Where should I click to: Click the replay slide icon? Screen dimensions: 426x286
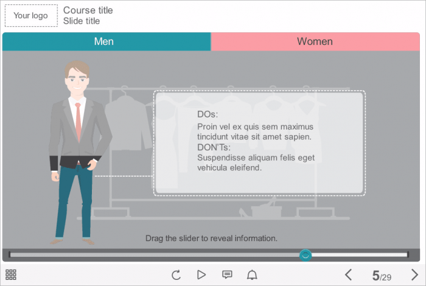(x=176, y=275)
